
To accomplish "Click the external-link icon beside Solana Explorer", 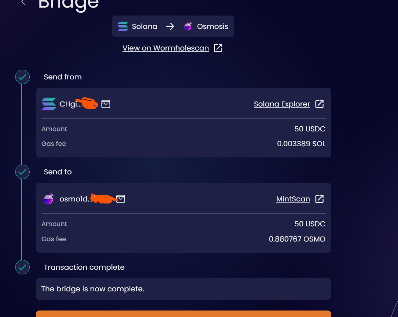I will click(320, 104).
